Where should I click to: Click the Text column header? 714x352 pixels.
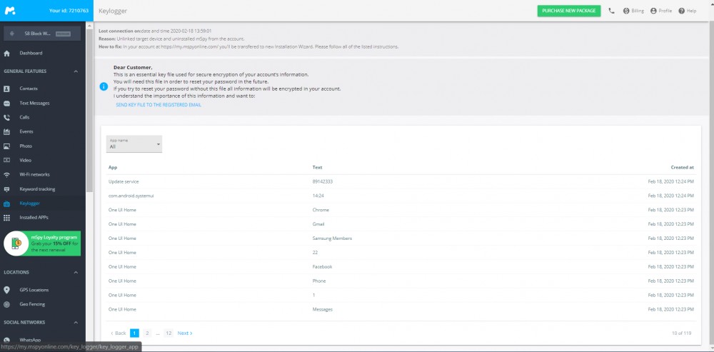pos(318,168)
